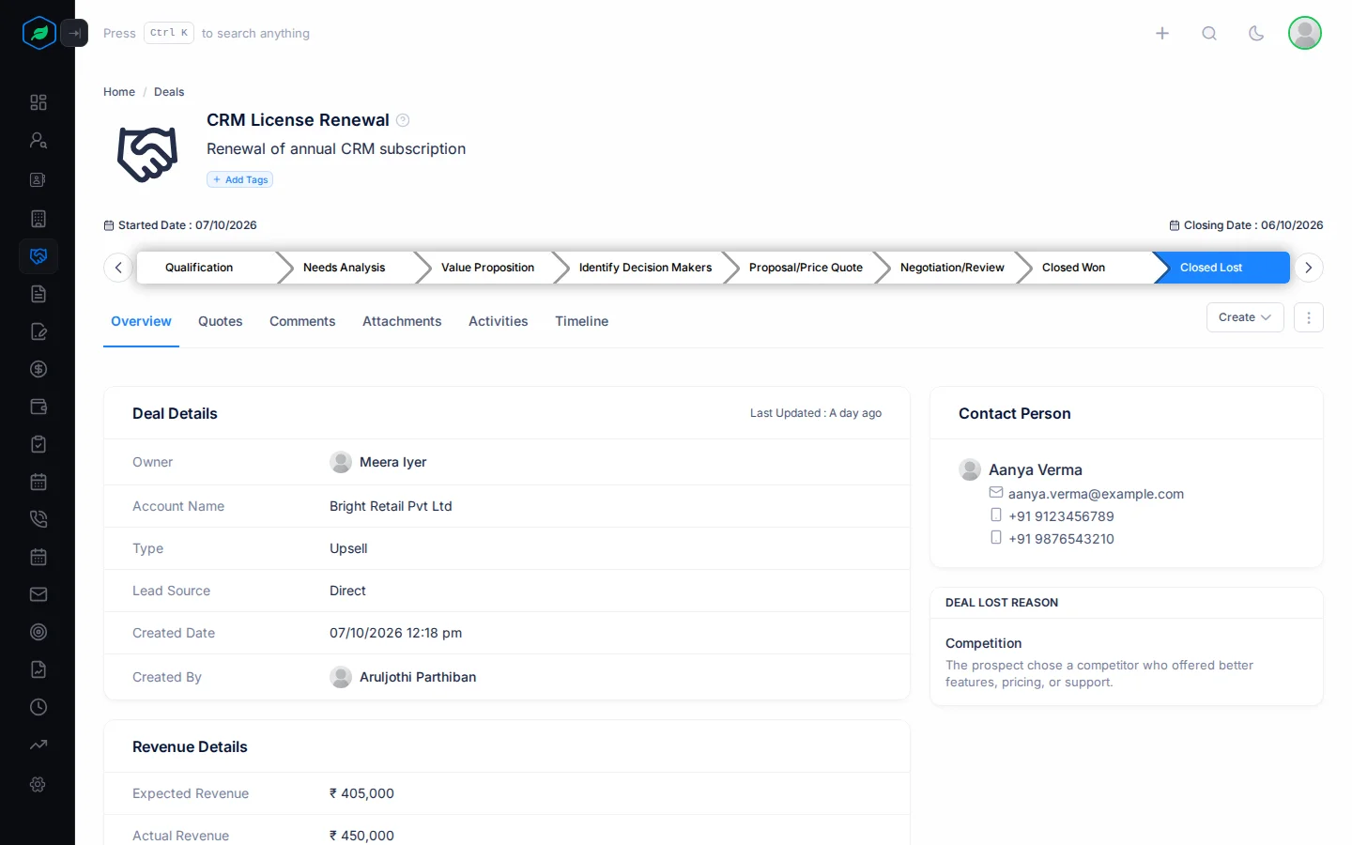Click the pipeline stages right arrow
The height and width of the screenshot is (845, 1352).
tap(1309, 268)
